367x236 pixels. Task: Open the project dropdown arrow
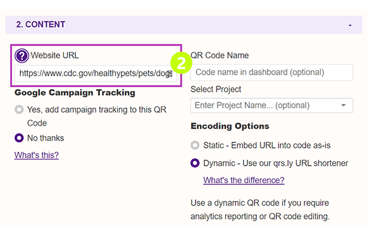point(344,106)
